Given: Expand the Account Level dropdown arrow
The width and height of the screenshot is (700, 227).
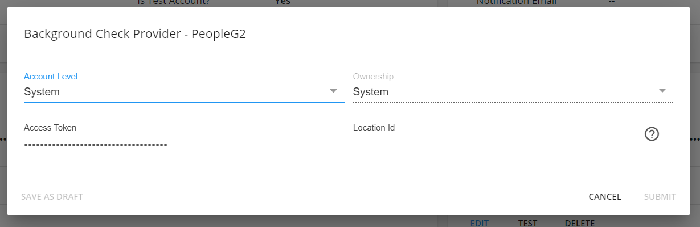Looking at the screenshot, I should click(333, 91).
